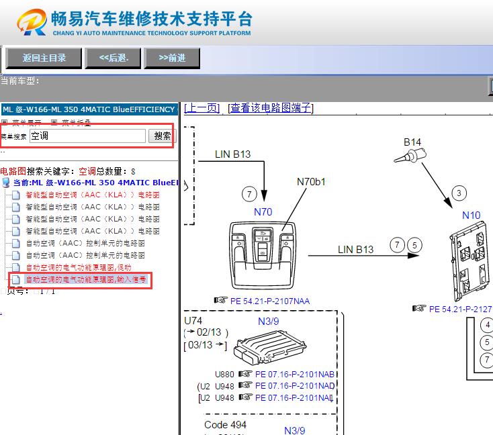Focus the 菜单搜索 input containing 空调
The image size is (493, 435).
88,136
